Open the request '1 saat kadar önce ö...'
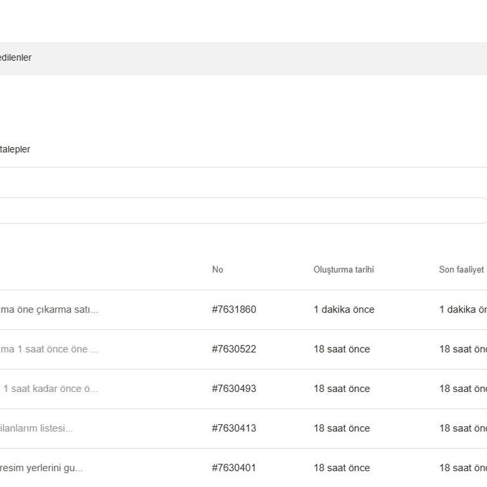Viewport: 487px width, 487px height. tap(51, 389)
